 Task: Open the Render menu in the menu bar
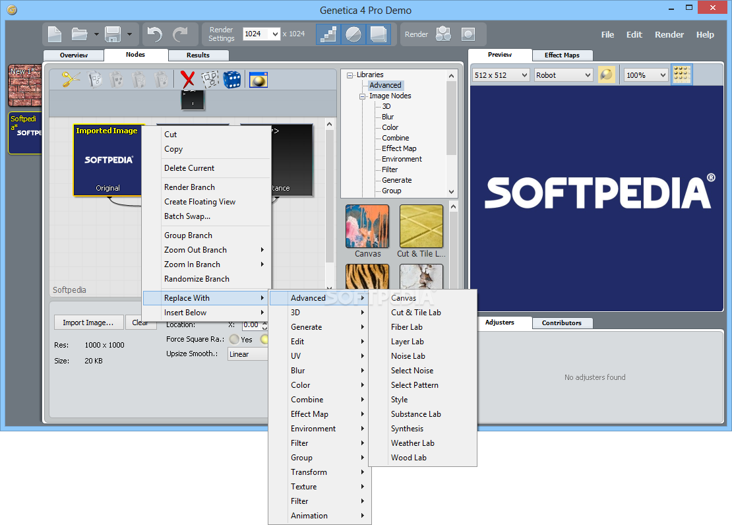tap(669, 34)
